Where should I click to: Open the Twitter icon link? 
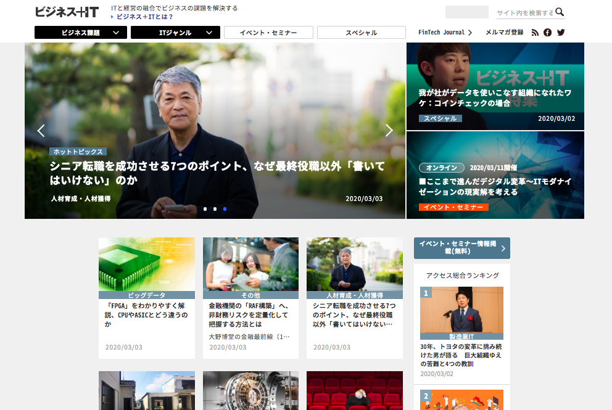coord(561,33)
